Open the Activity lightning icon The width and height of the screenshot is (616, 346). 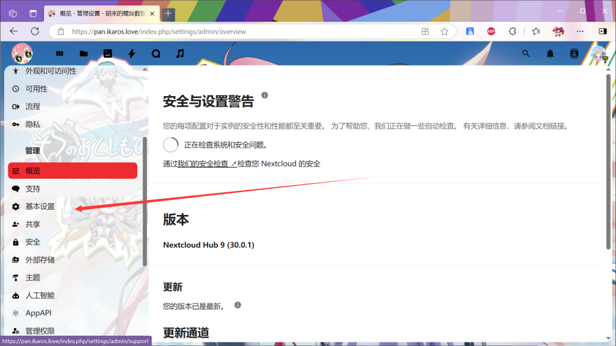[132, 53]
